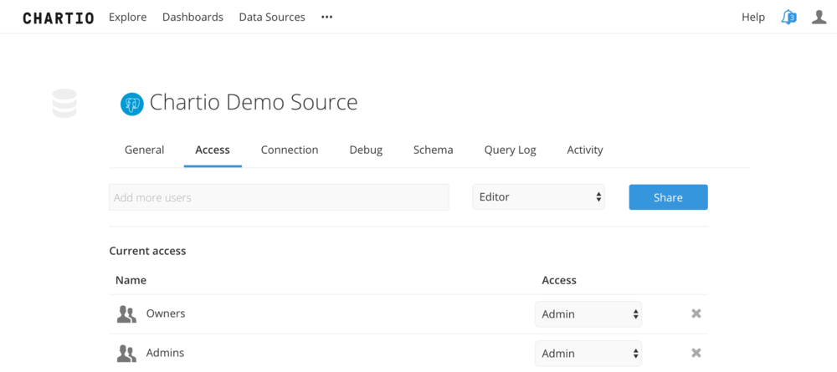Remove Admins access with the X
The width and height of the screenshot is (837, 372).
pyautogui.click(x=696, y=353)
